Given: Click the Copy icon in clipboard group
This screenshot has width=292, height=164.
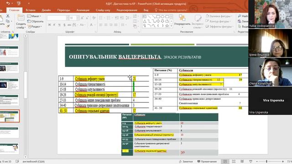Looking at the screenshot, I should (x=8, y=21).
